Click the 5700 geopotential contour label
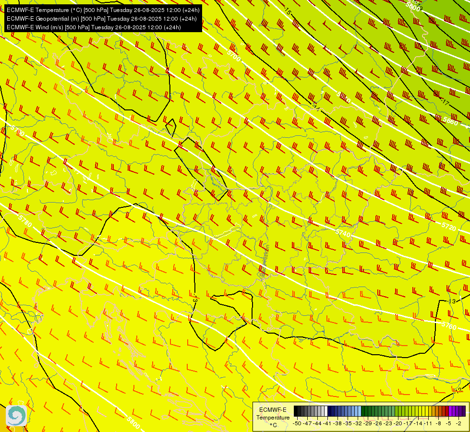This screenshot has height=432, width=470. click(233, 56)
